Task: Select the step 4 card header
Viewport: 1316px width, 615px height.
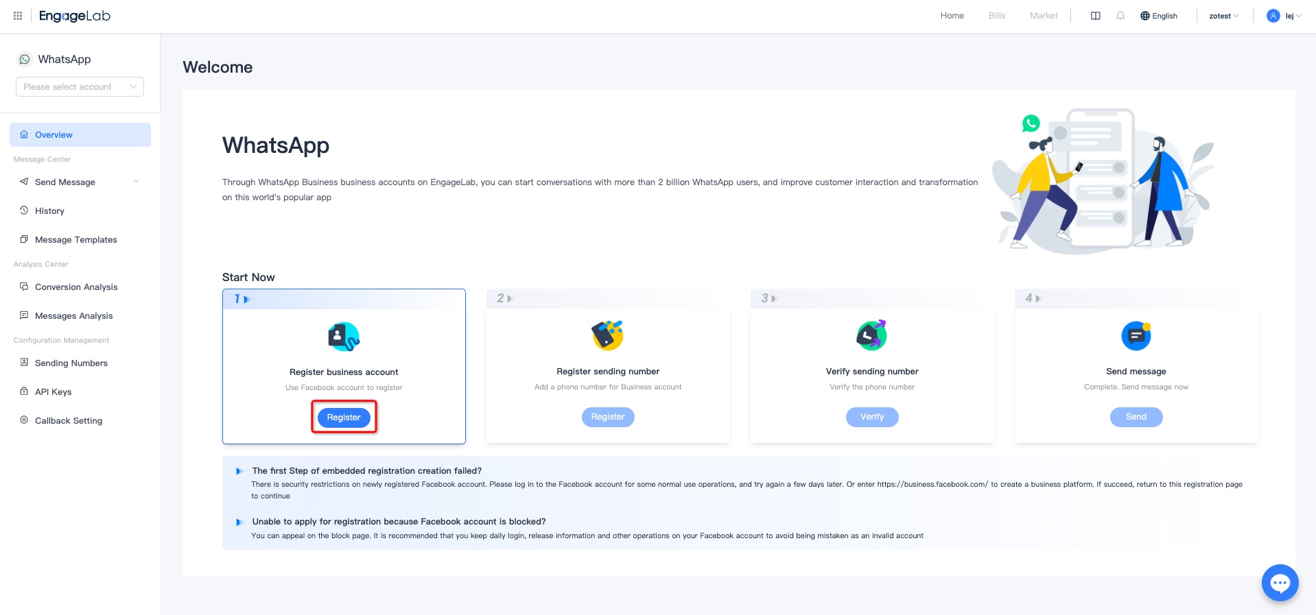Action: 1136,298
